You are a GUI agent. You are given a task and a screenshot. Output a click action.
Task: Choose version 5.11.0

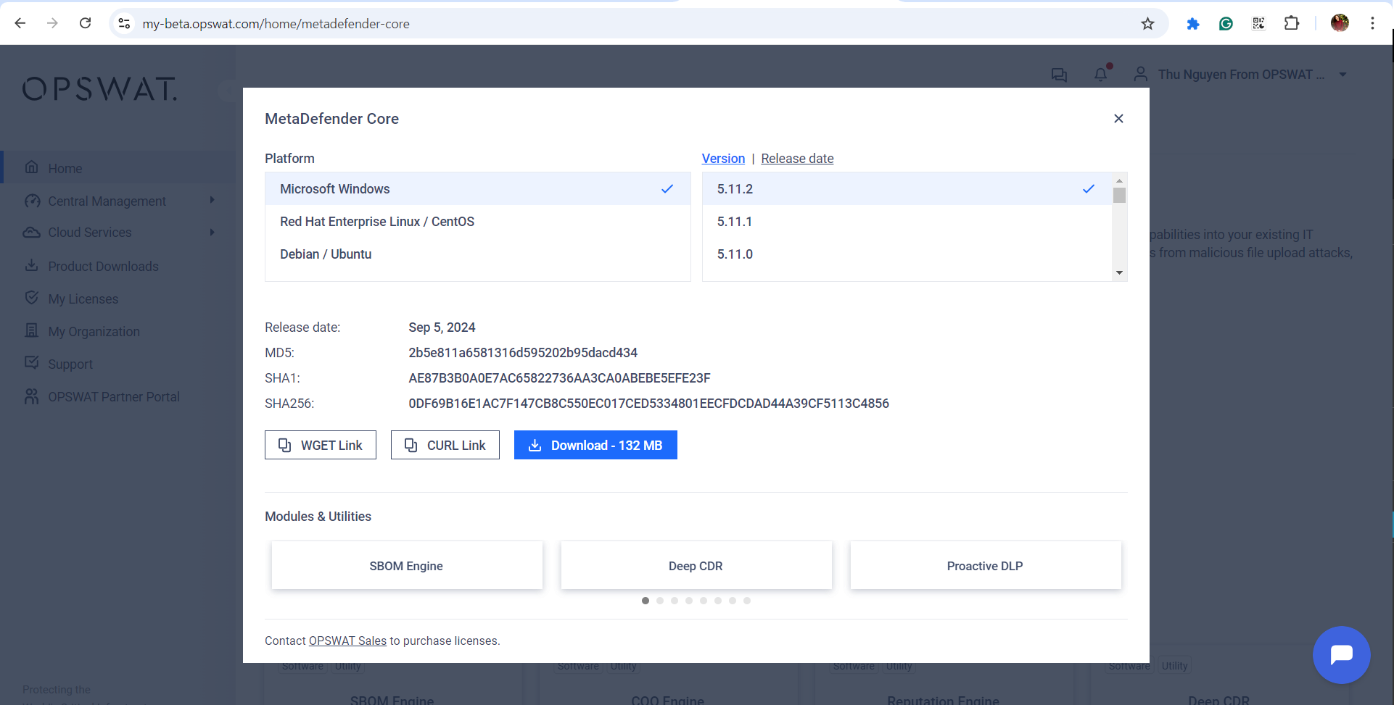click(907, 254)
